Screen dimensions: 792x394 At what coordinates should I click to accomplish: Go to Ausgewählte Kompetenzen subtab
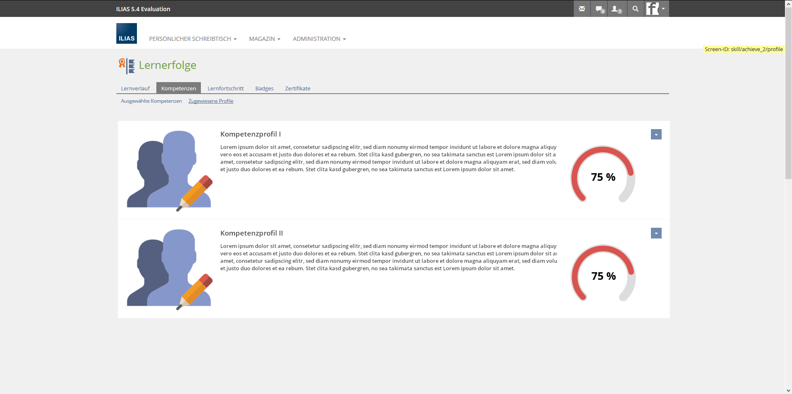(x=151, y=101)
